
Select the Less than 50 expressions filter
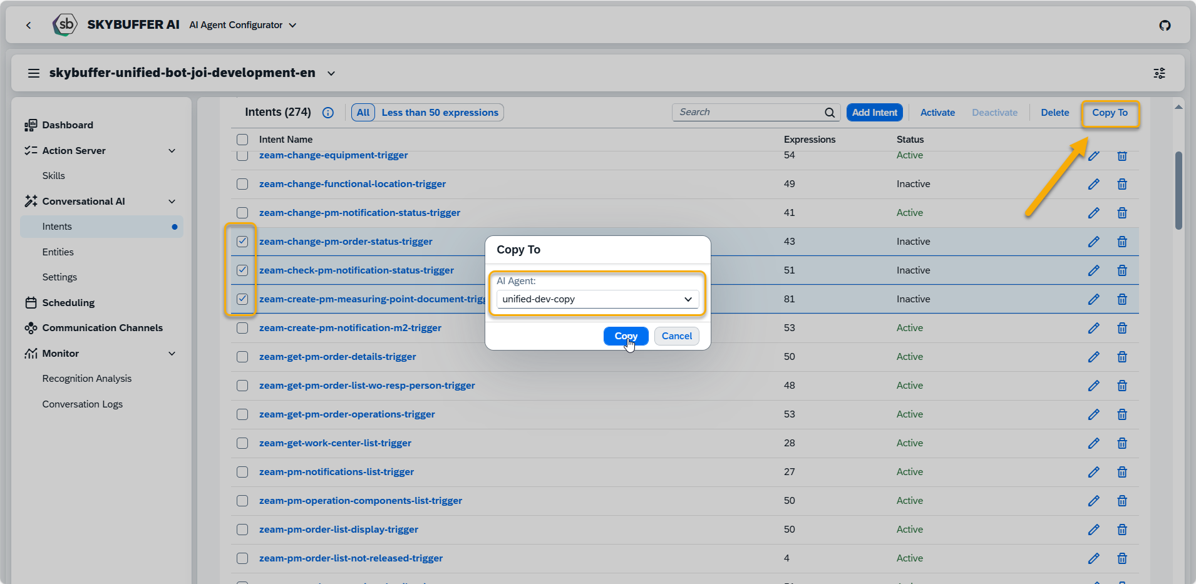[x=440, y=113]
